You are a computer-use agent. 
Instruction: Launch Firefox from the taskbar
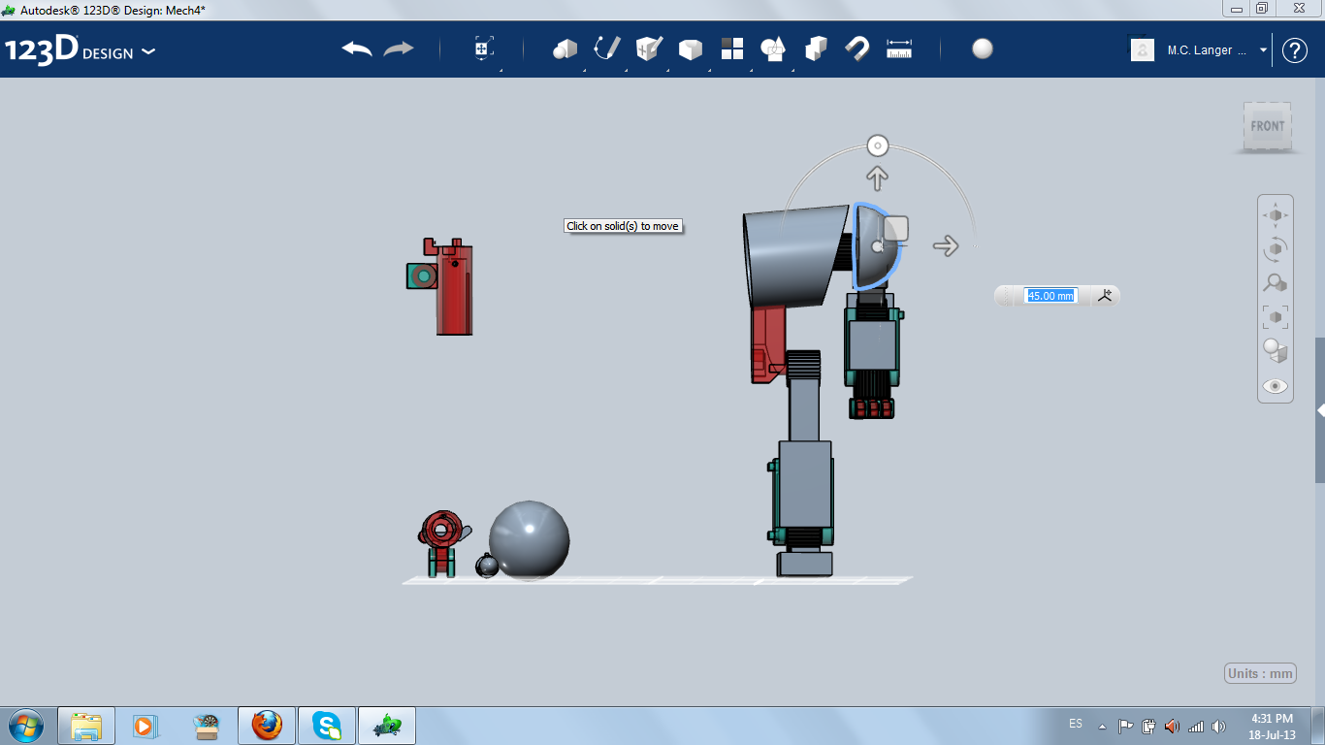tap(266, 725)
